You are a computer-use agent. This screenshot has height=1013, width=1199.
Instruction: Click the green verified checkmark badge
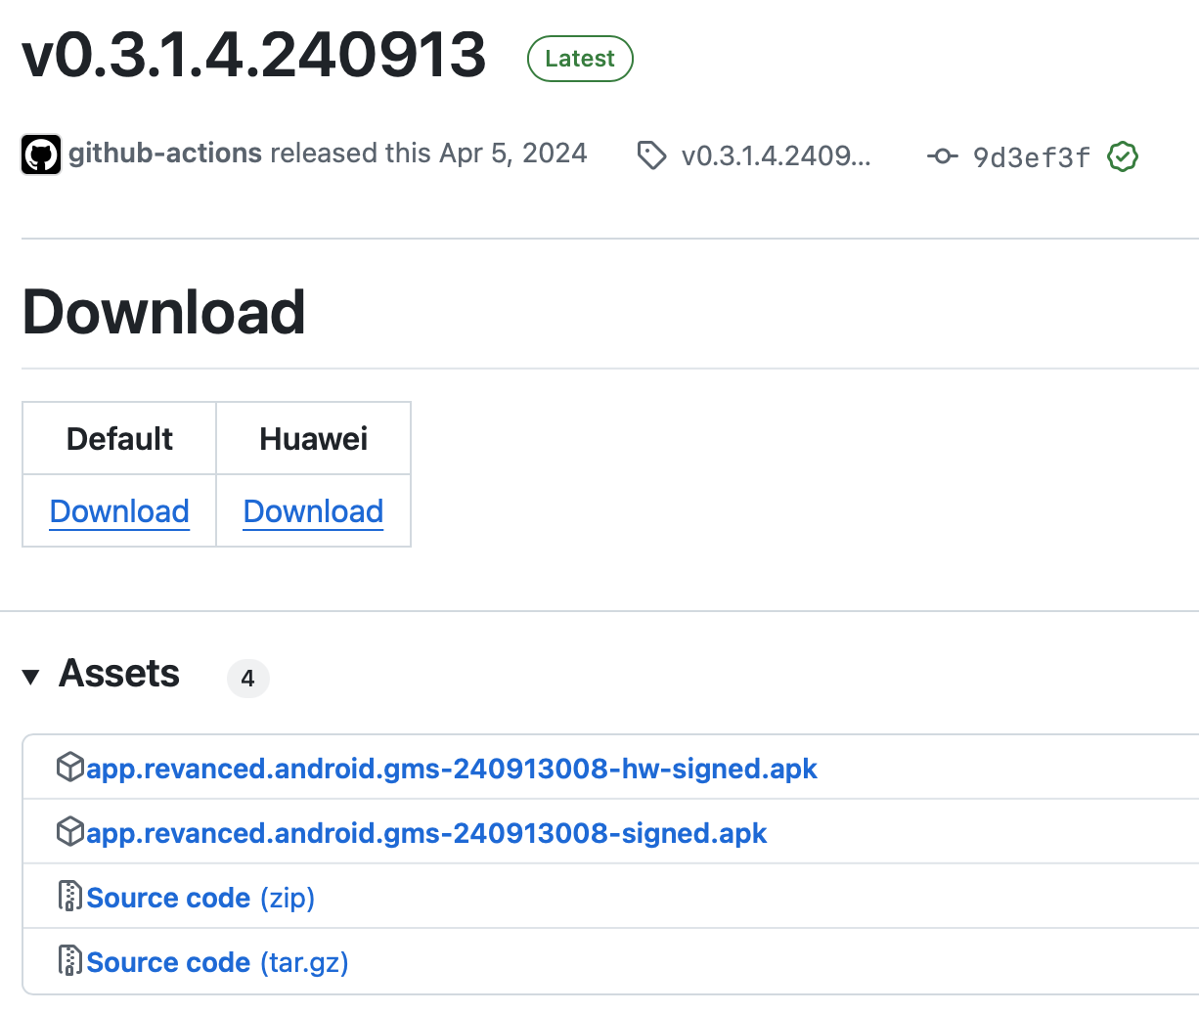click(x=1123, y=156)
